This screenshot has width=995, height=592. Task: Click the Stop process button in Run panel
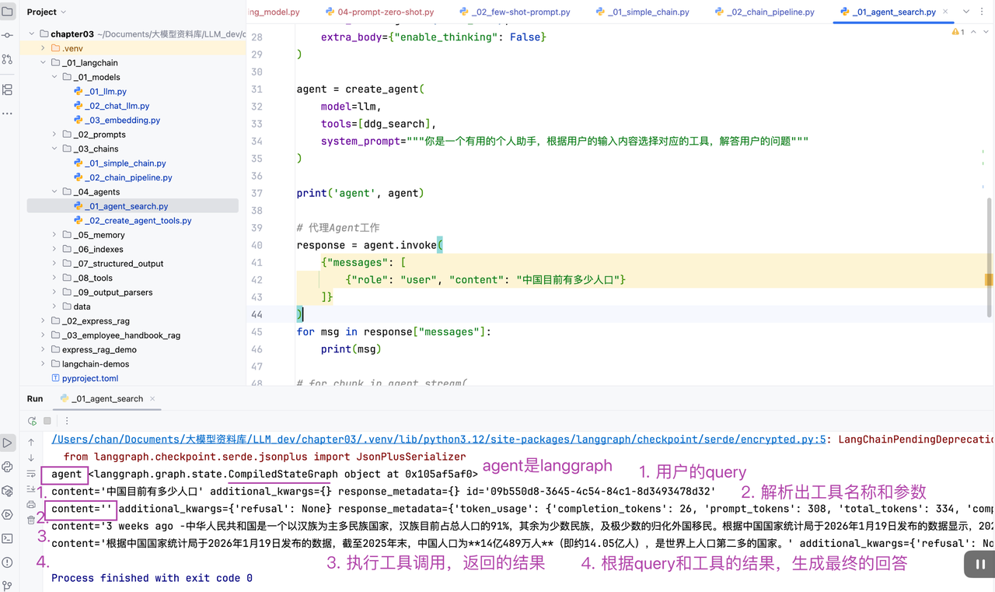tap(47, 421)
